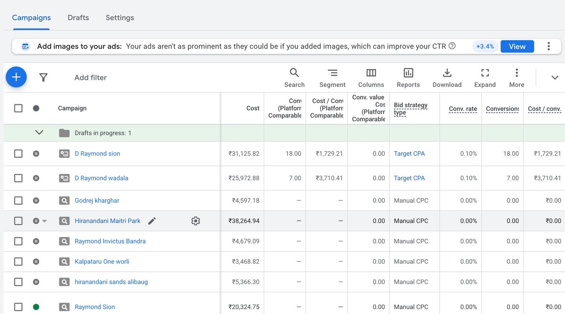Click the Drafts in progress: 1 label
The height and width of the screenshot is (314, 565).
coord(103,133)
